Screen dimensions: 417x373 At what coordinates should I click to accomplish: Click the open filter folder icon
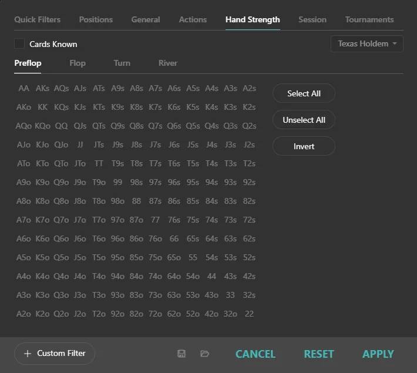pyautogui.click(x=204, y=354)
